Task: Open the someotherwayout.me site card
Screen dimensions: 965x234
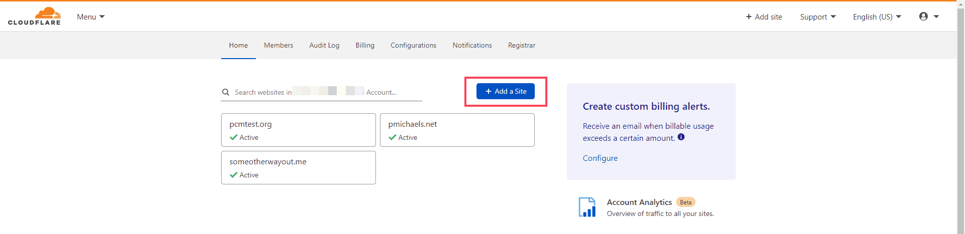Action: click(299, 167)
